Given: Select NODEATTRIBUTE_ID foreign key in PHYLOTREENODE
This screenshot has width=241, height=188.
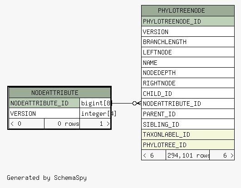Looking at the screenshot, I should click(x=188, y=104).
